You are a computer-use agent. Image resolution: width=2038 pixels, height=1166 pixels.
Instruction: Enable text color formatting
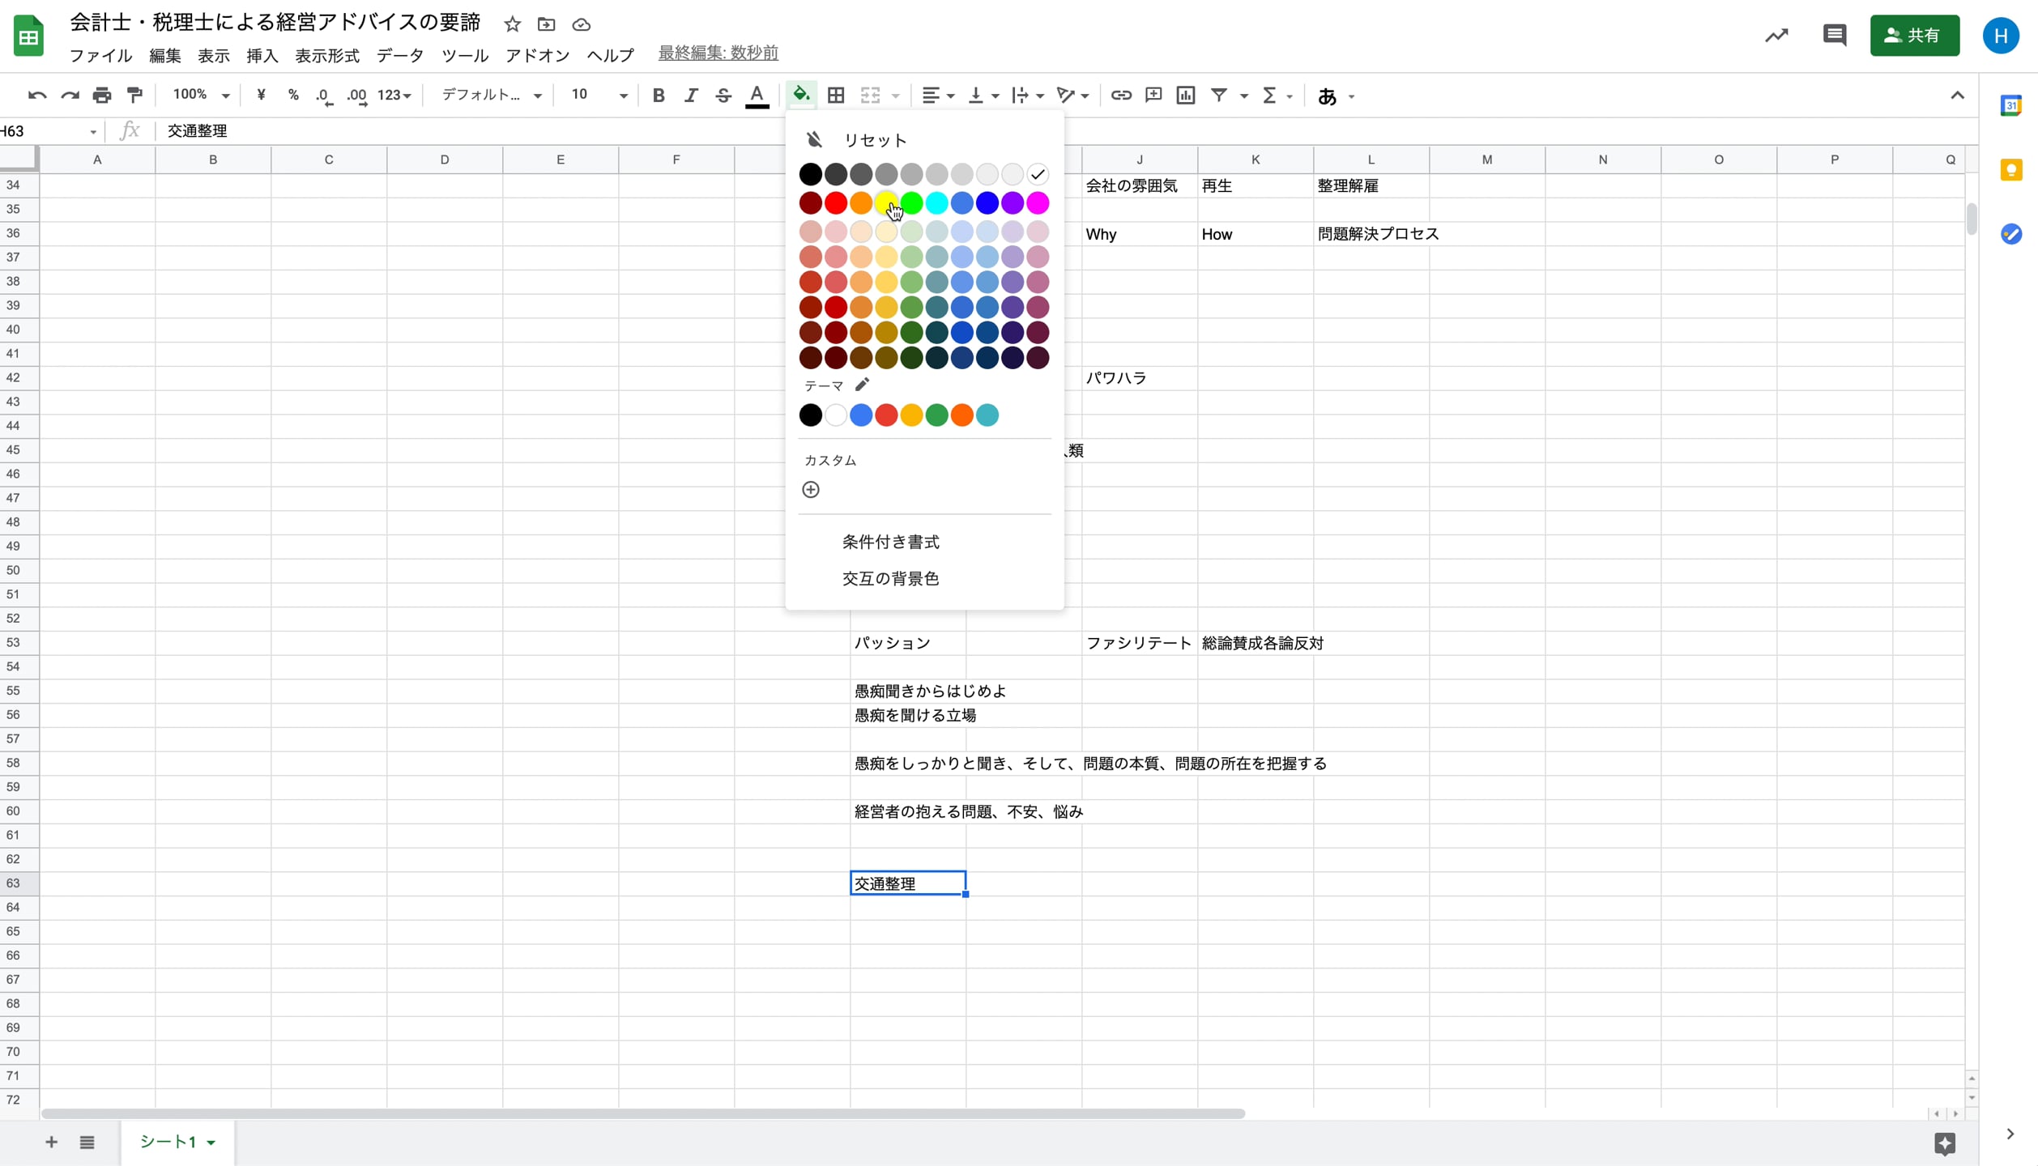click(x=757, y=95)
